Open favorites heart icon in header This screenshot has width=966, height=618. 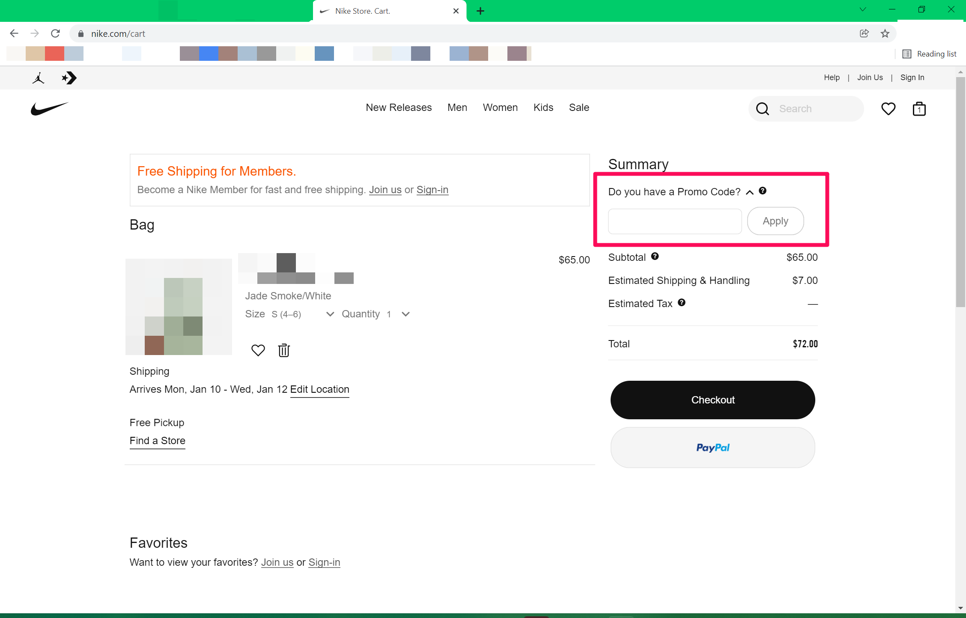click(888, 109)
